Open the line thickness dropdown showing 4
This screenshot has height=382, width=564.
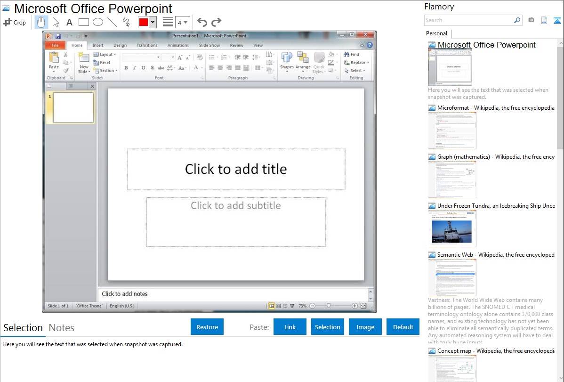[x=182, y=22]
